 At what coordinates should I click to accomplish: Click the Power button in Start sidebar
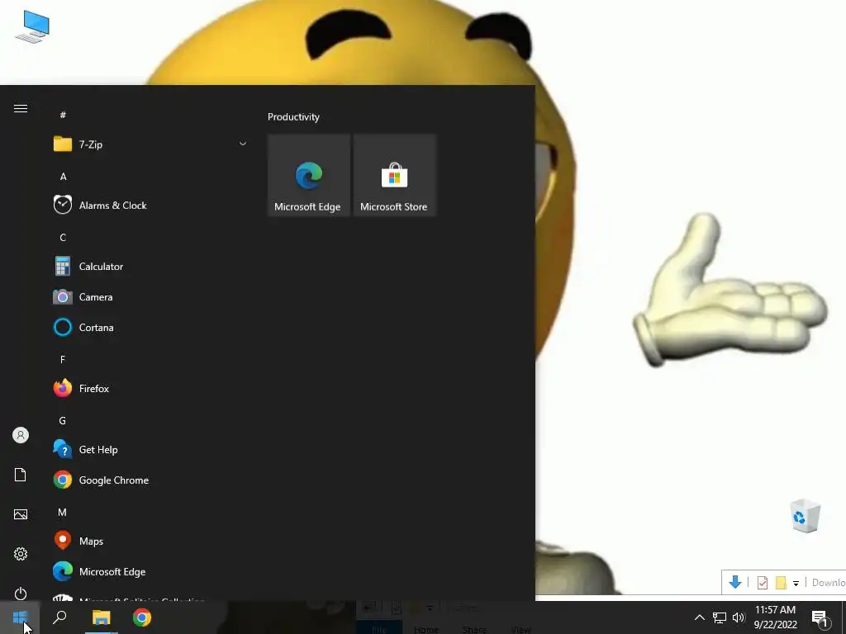pos(21,593)
